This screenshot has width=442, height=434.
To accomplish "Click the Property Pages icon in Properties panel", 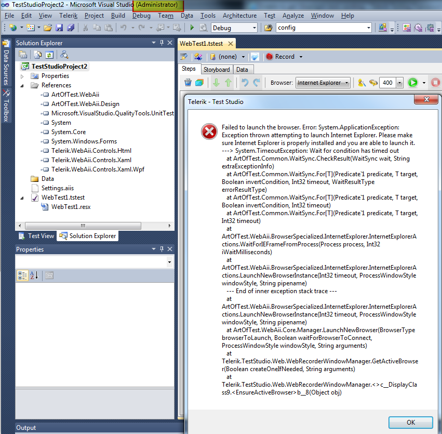I will (x=49, y=275).
